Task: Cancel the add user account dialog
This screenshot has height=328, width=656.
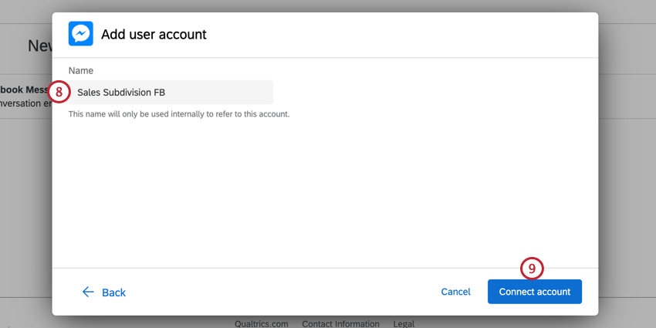Action: coord(455,292)
